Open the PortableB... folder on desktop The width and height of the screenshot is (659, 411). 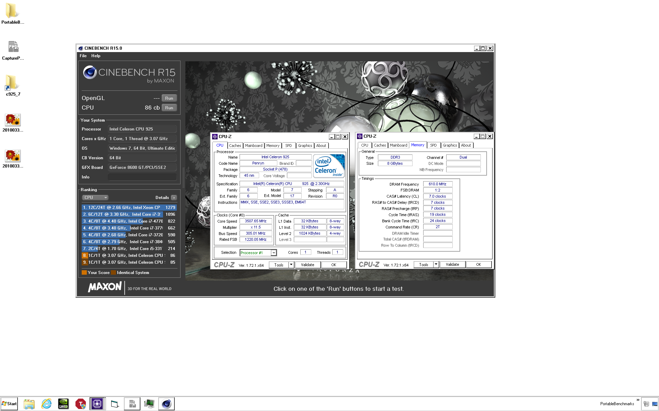(12, 14)
